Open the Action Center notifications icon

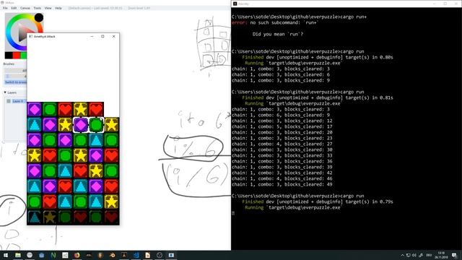[454, 255]
